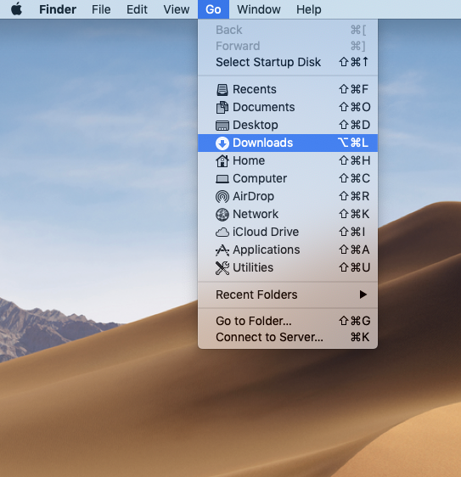Click the Documents label text
461x477 pixels.
point(263,107)
